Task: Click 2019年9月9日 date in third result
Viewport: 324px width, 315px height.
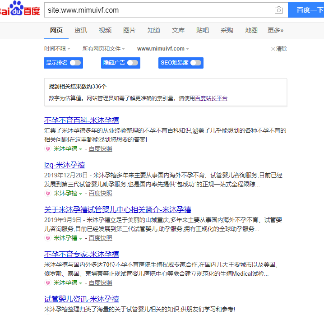Action: (63, 220)
